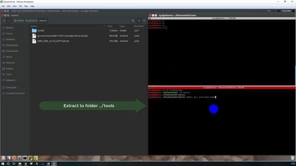The height and width of the screenshot is (166, 296).
Task: Open Terminal from the Ubuntu dock
Action: point(25,158)
